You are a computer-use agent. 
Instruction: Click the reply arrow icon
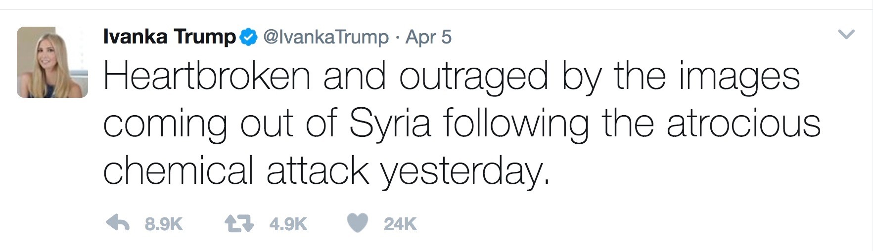[118, 224]
